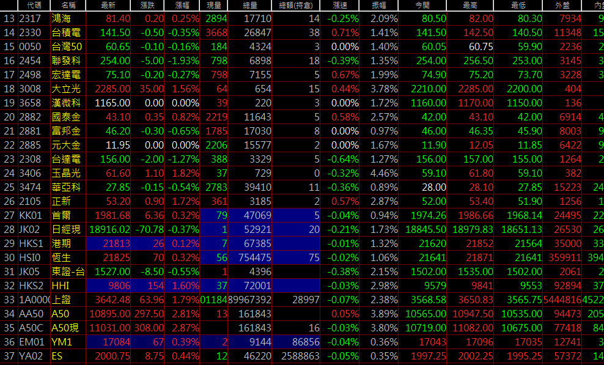Viewport: 604px width, 365px height.
Task: Click the 華亞科 name cell
Action: point(66,187)
